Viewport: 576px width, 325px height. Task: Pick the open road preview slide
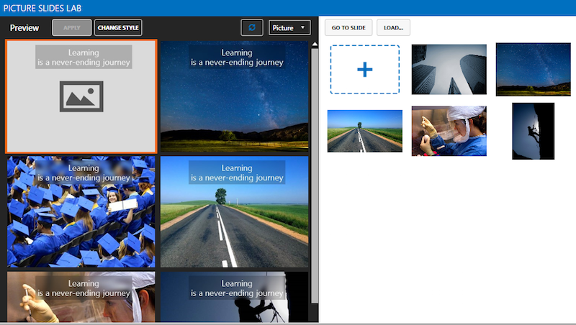pos(234,211)
